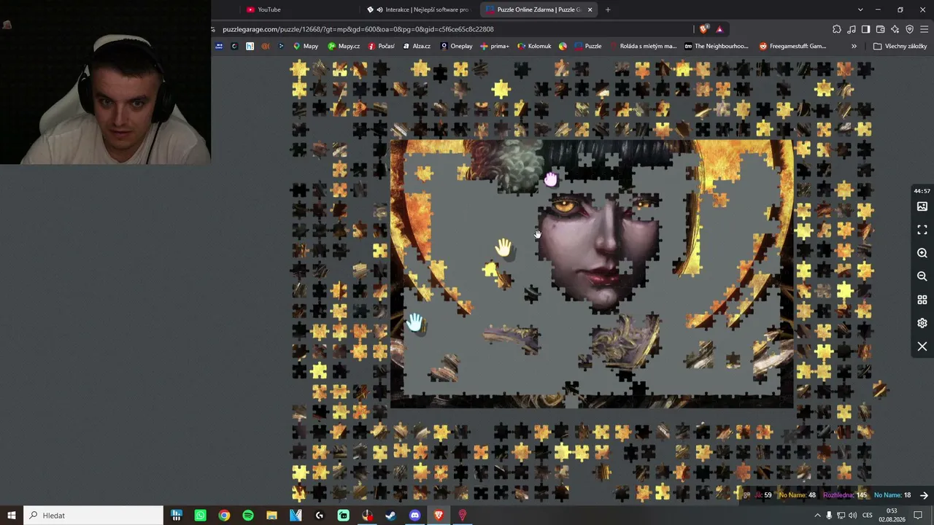Open the media control music note icon
Viewport: 934px width, 525px height.
[852, 29]
